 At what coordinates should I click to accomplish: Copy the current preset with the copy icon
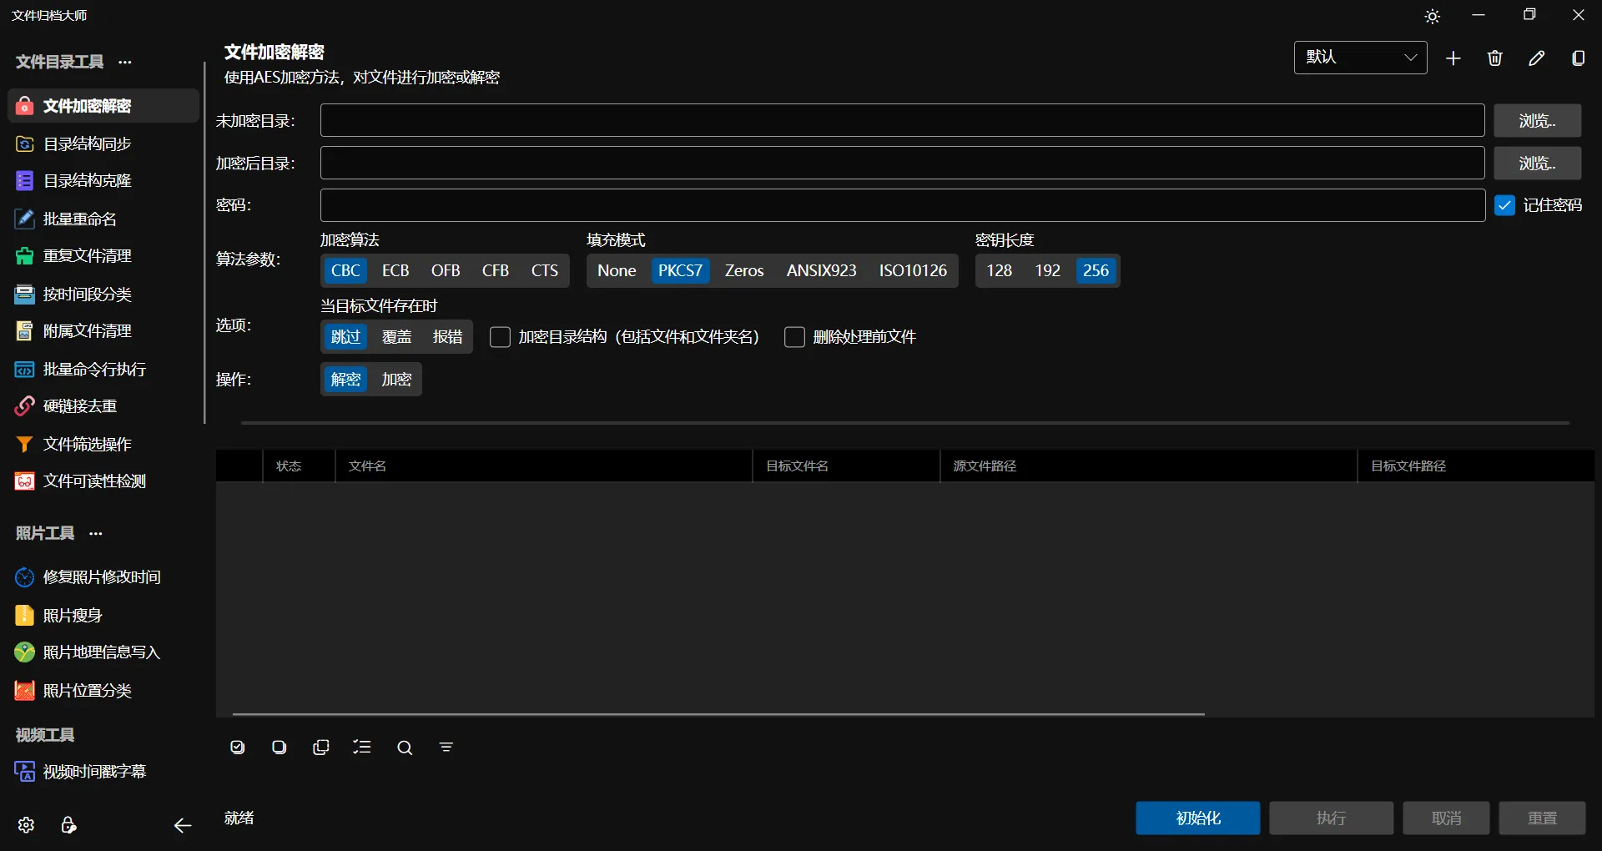(x=1579, y=58)
